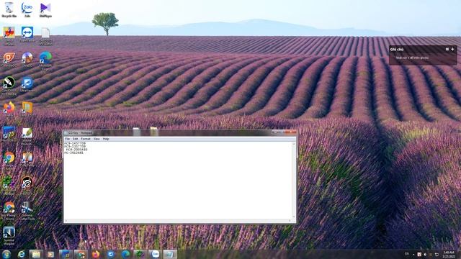Open the View menu in Notepad
The width and height of the screenshot is (461, 259).
click(x=97, y=139)
